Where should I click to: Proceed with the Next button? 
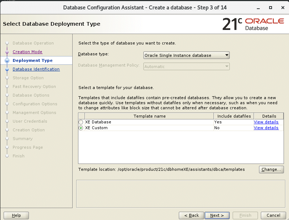[x=217, y=215]
